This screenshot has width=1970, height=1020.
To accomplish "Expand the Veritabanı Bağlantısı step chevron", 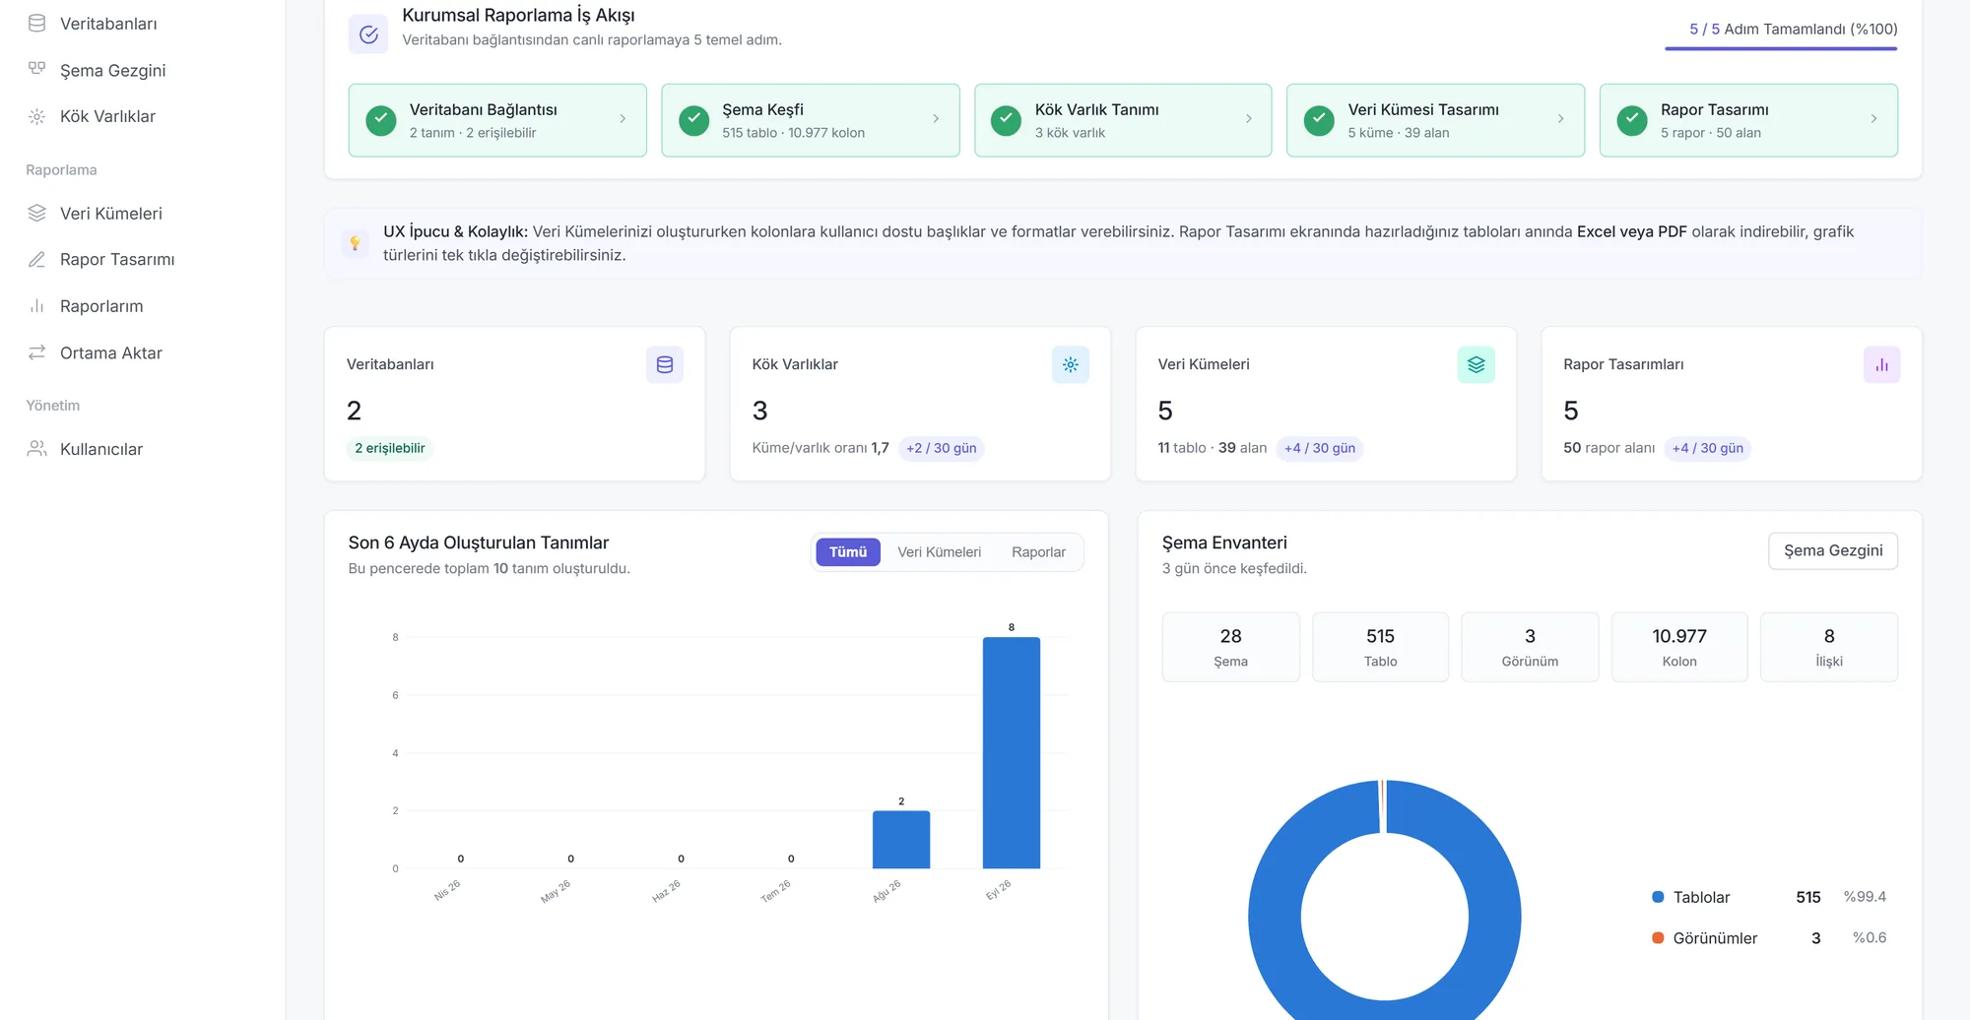I will [623, 119].
